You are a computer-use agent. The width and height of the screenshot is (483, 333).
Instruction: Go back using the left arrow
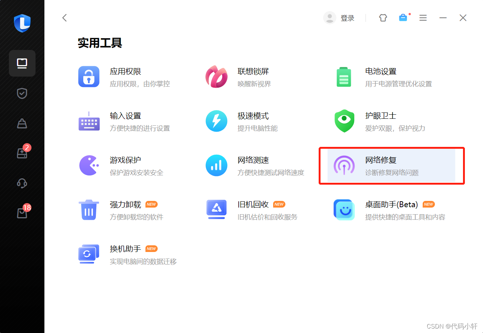click(x=64, y=18)
